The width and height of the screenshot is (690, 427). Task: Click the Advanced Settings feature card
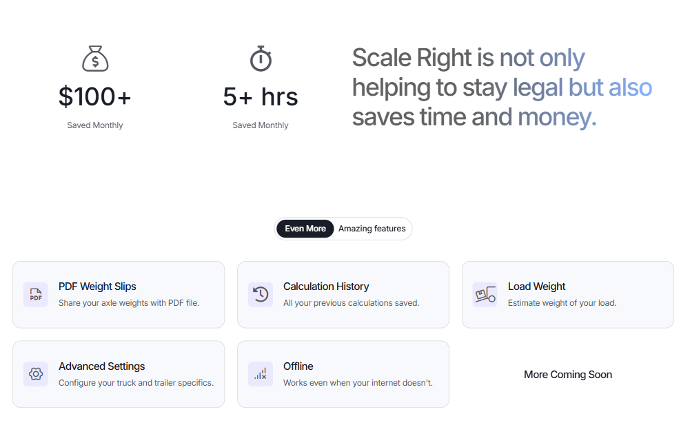click(119, 374)
